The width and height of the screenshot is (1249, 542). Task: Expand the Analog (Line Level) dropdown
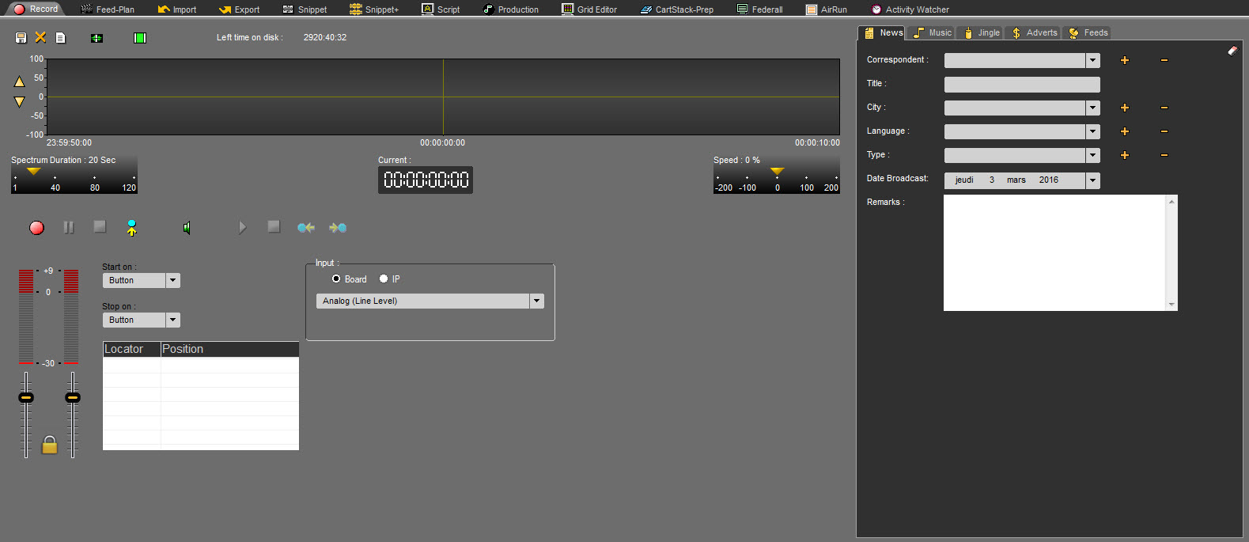(537, 301)
